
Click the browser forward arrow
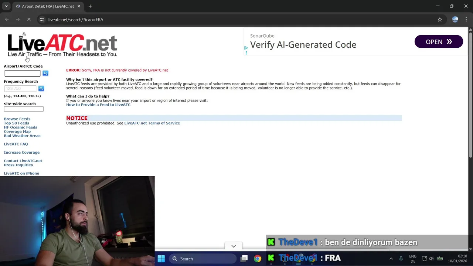18,20
